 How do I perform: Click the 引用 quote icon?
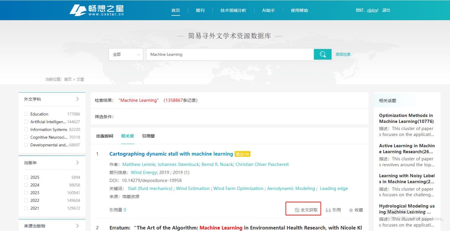(x=328, y=210)
